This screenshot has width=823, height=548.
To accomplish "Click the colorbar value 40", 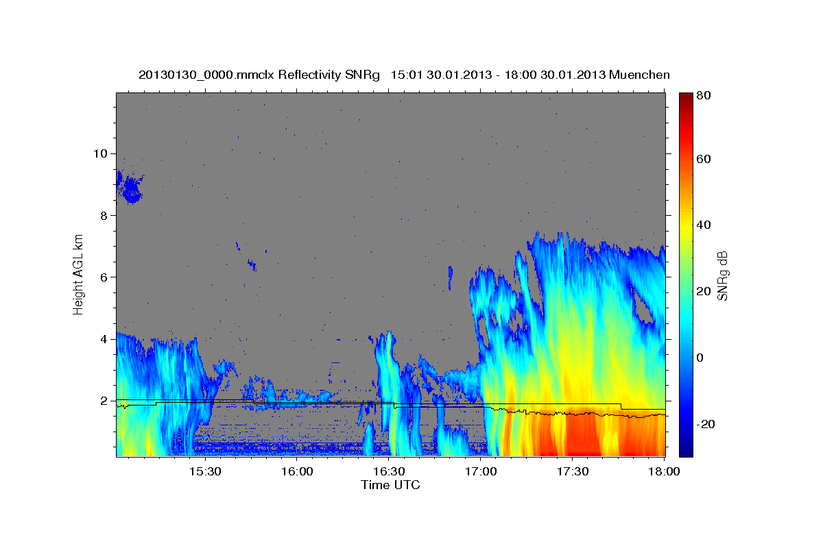I will tap(704, 225).
